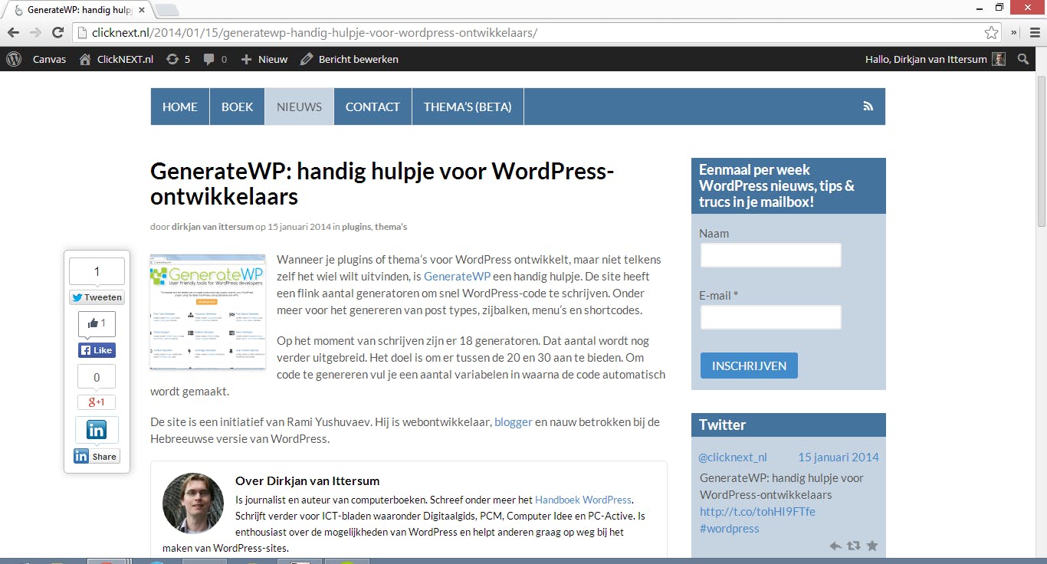Viewport: 1047px width, 564px height.
Task: Click the #wordpress hashtag link
Action: click(729, 529)
